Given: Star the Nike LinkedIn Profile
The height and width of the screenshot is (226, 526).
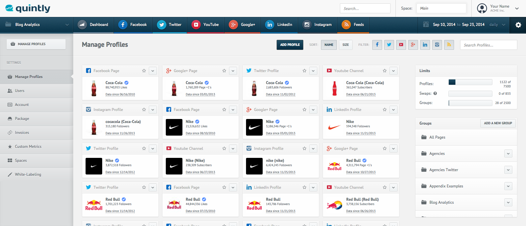Looking at the screenshot, I should (385, 110).
